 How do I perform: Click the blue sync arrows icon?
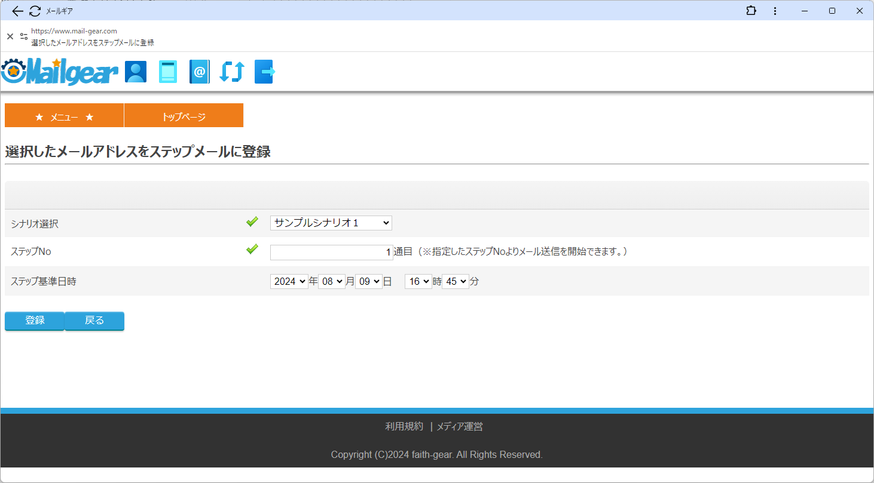(x=232, y=72)
